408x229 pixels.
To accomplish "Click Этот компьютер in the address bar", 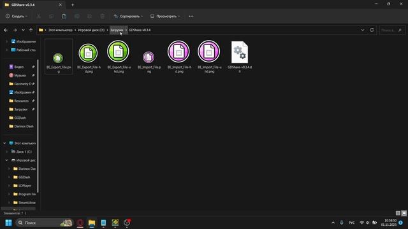I will tap(60, 30).
